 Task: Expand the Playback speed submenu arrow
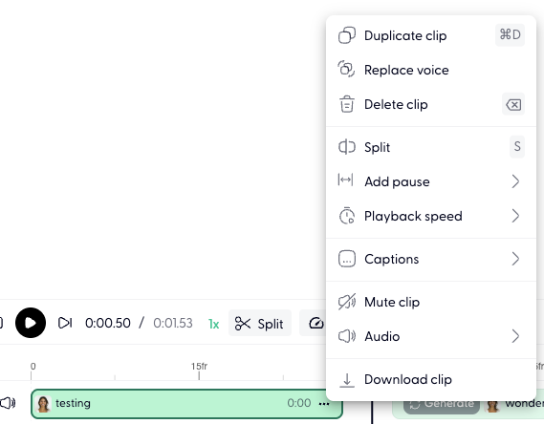515,216
